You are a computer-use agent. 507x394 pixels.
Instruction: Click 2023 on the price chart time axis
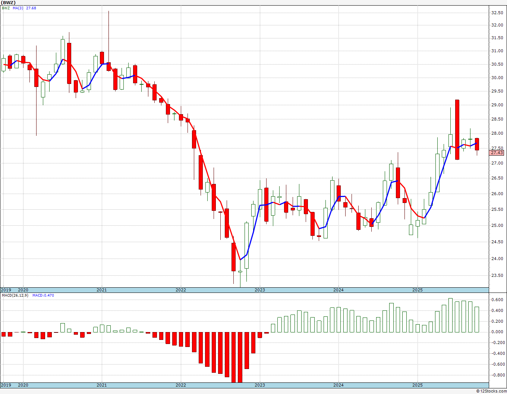coord(260,290)
